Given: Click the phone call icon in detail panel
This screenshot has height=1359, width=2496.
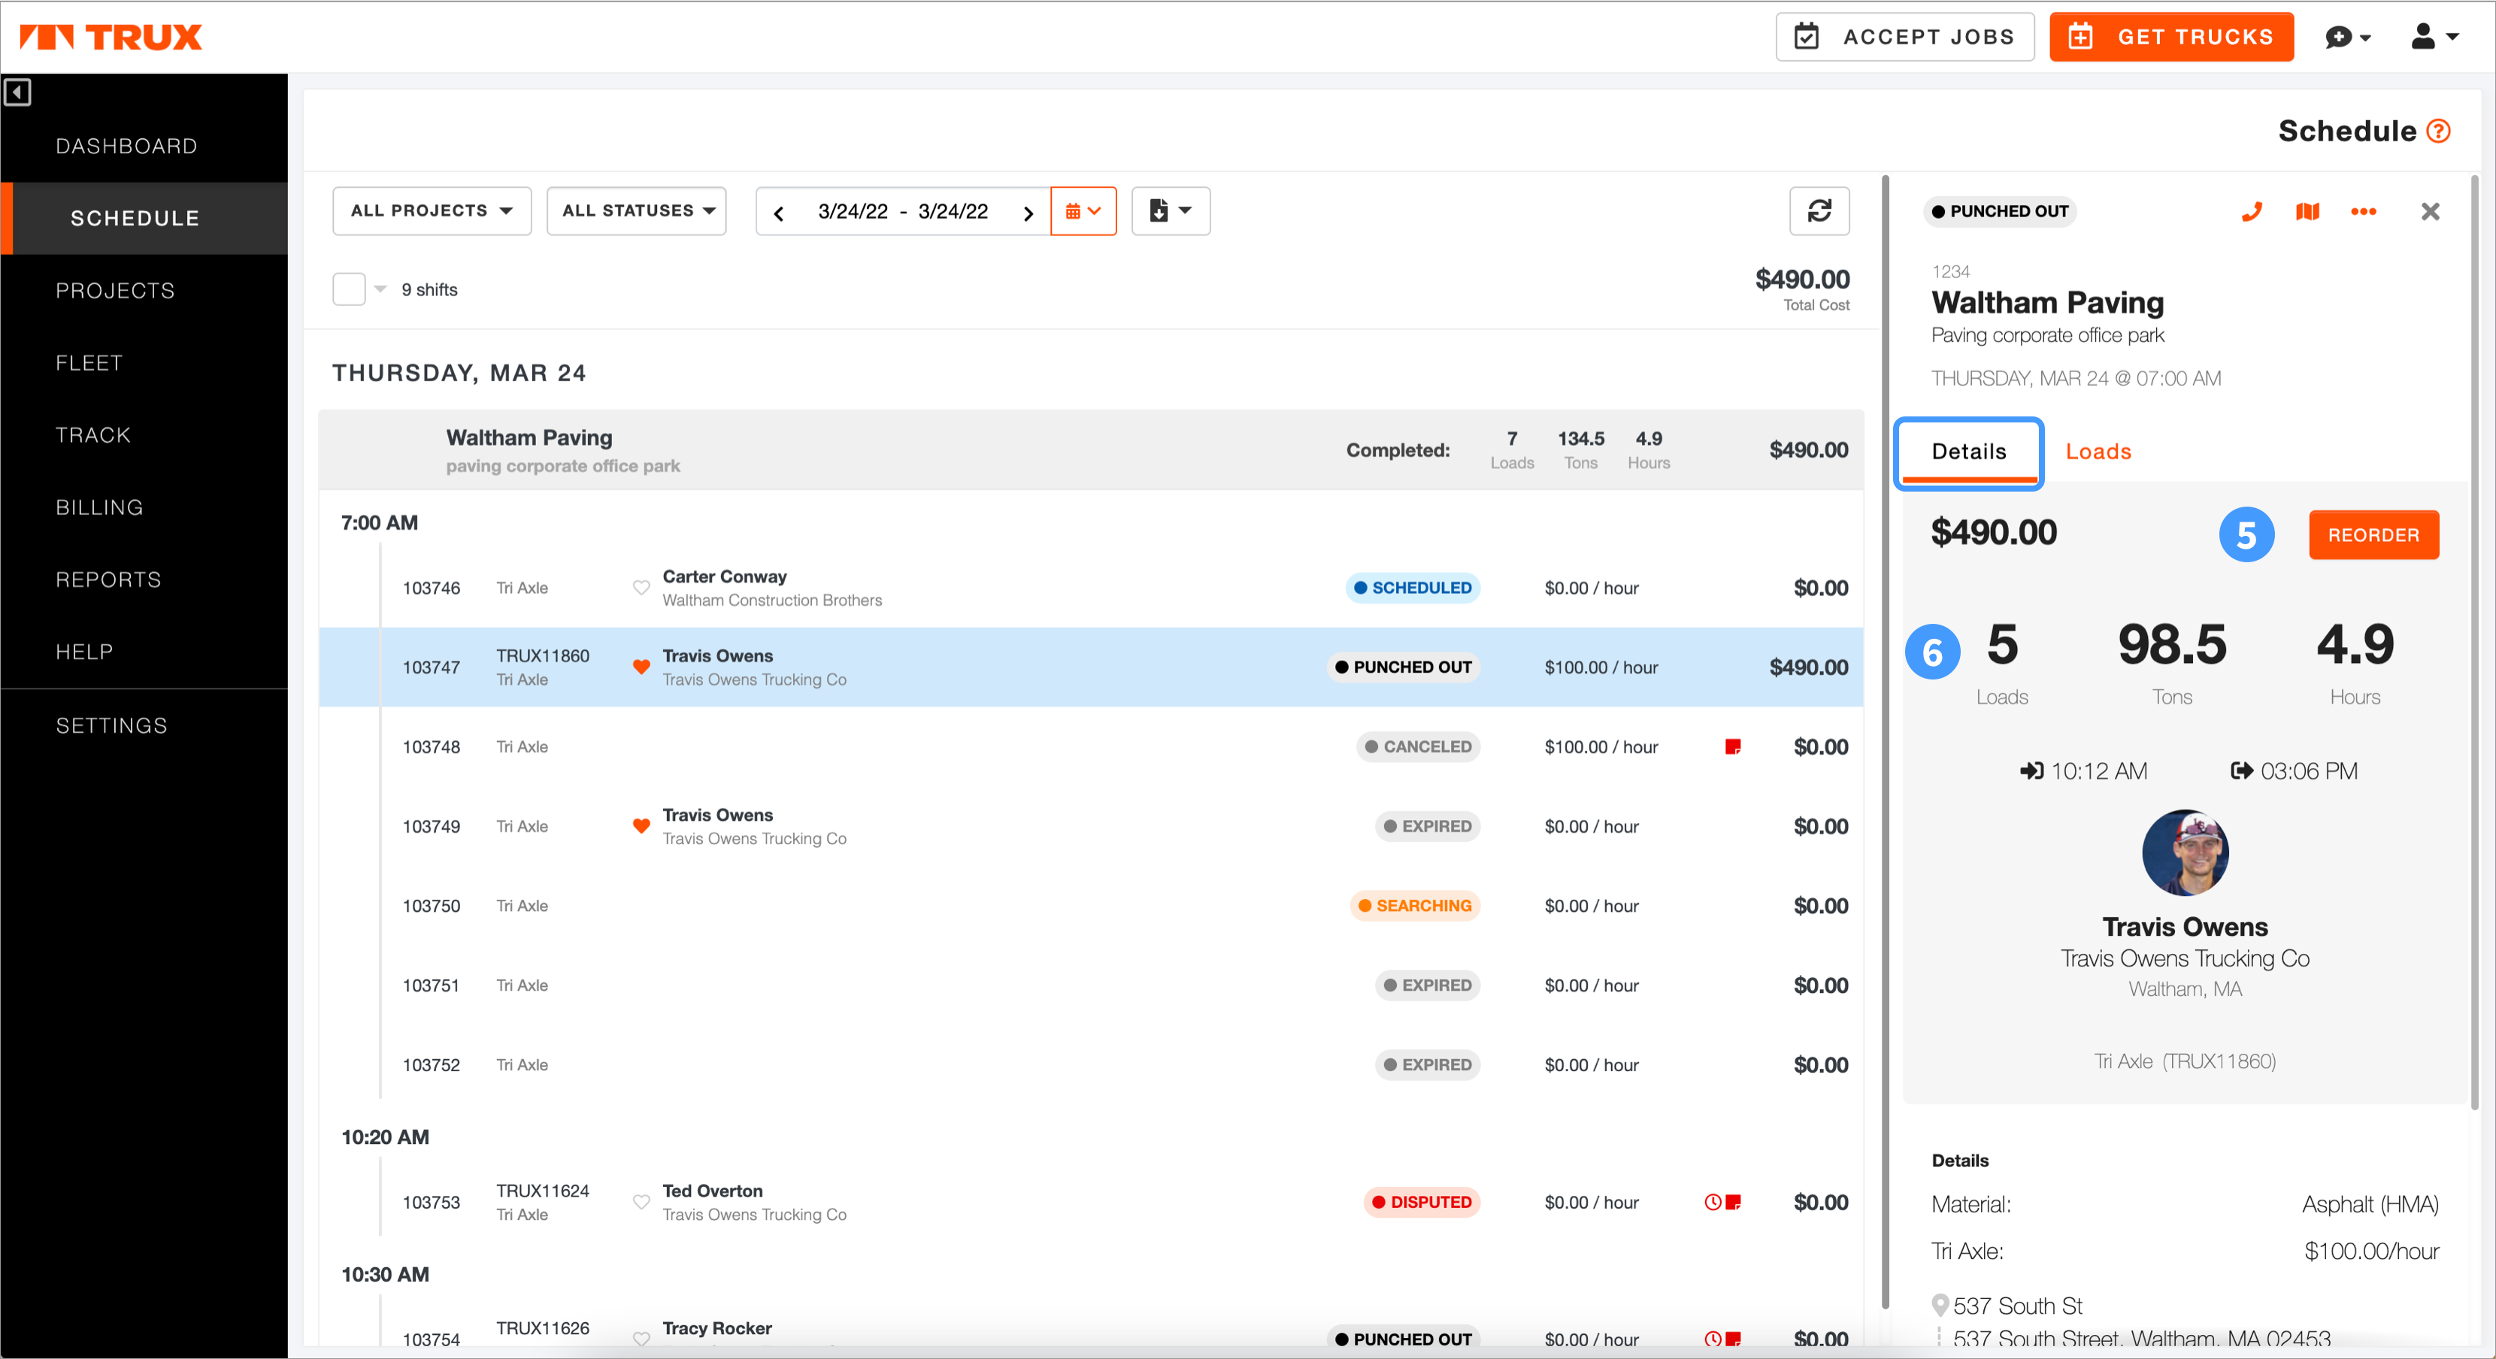Looking at the screenshot, I should tap(2252, 211).
